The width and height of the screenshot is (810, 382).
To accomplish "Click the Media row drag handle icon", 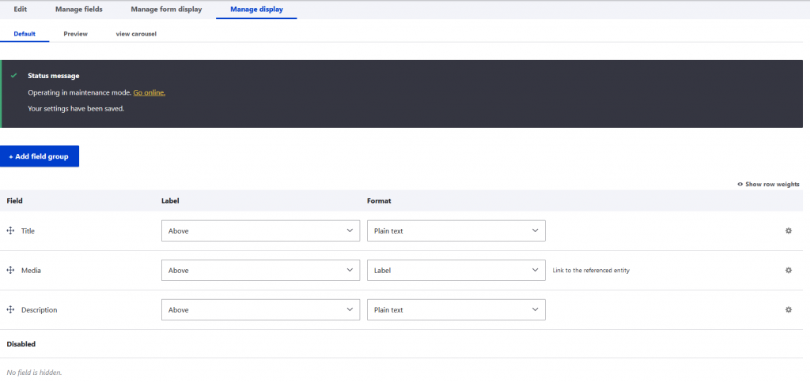I will 11,270.
